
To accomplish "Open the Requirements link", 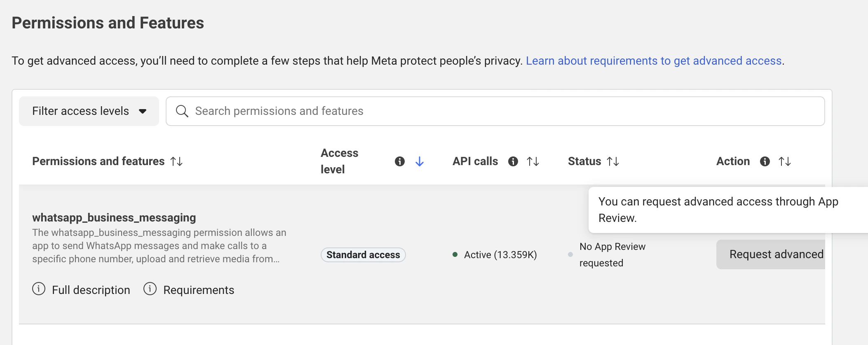I will pyautogui.click(x=199, y=290).
